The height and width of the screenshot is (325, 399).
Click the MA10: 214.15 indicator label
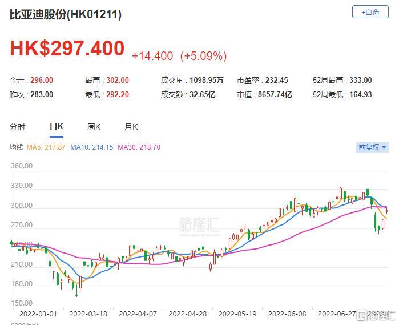91,147
